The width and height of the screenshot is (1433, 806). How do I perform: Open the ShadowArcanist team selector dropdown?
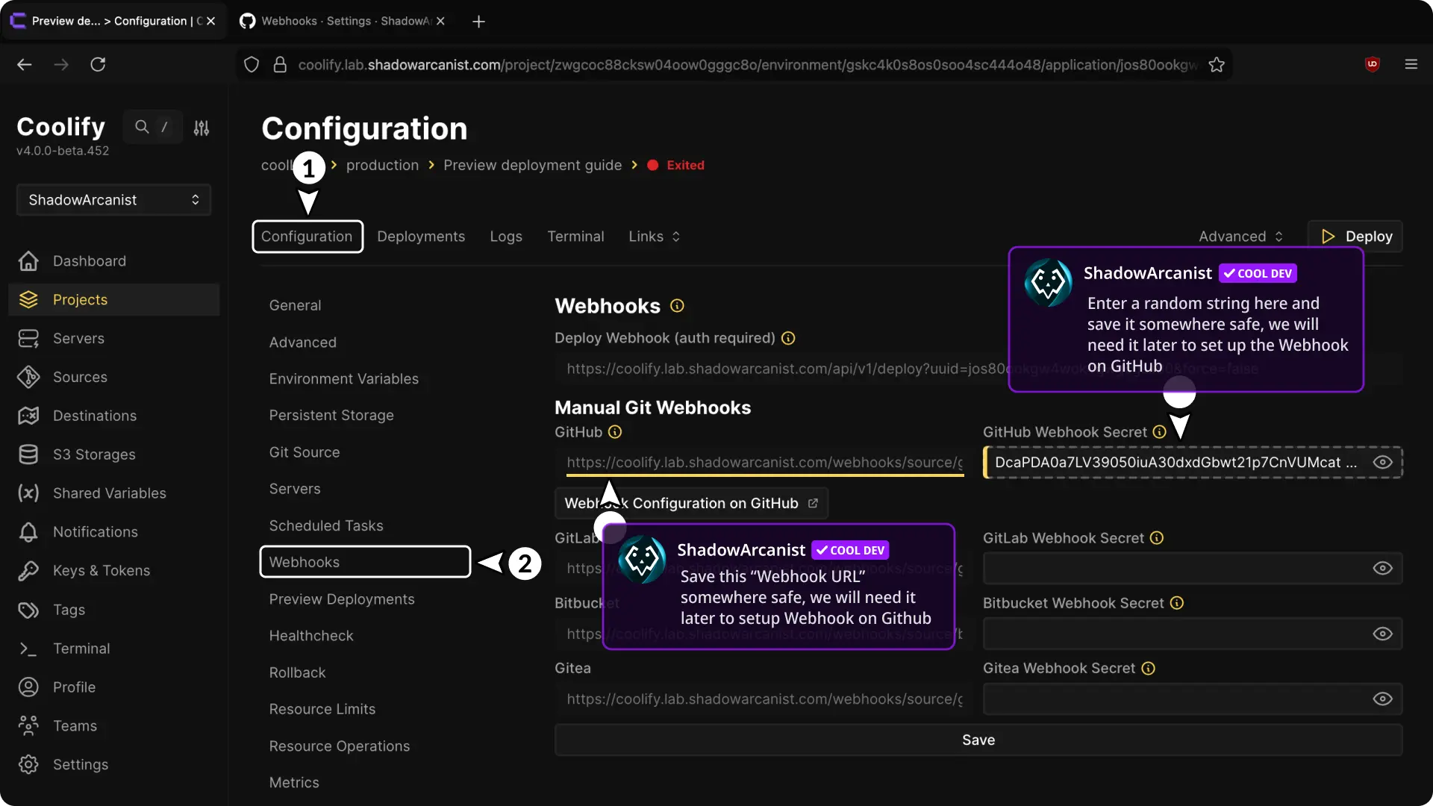(x=113, y=200)
